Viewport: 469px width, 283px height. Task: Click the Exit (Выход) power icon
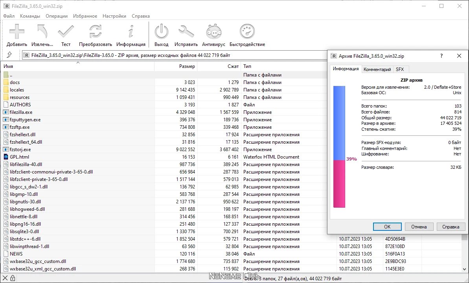pos(161,32)
